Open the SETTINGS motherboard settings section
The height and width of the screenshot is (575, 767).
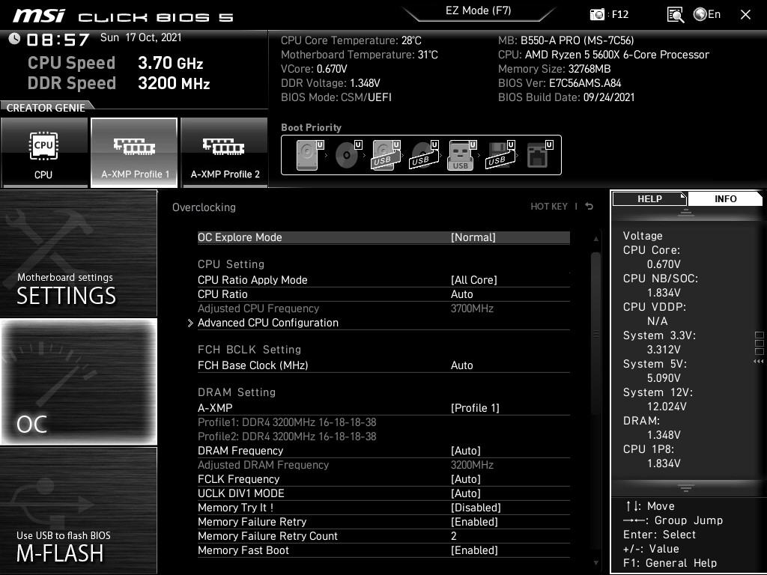(x=79, y=253)
